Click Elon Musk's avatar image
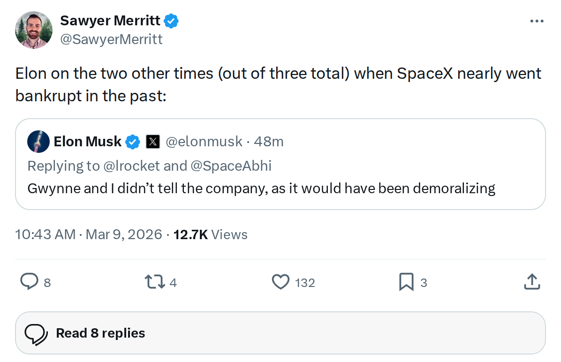Image resolution: width=561 pixels, height=362 pixels. pyautogui.click(x=38, y=141)
